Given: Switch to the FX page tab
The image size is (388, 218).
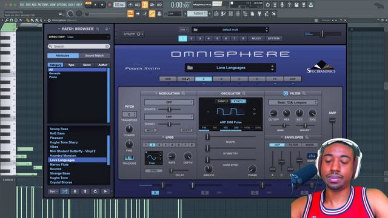Looking at the screenshot, I should click(x=275, y=79).
